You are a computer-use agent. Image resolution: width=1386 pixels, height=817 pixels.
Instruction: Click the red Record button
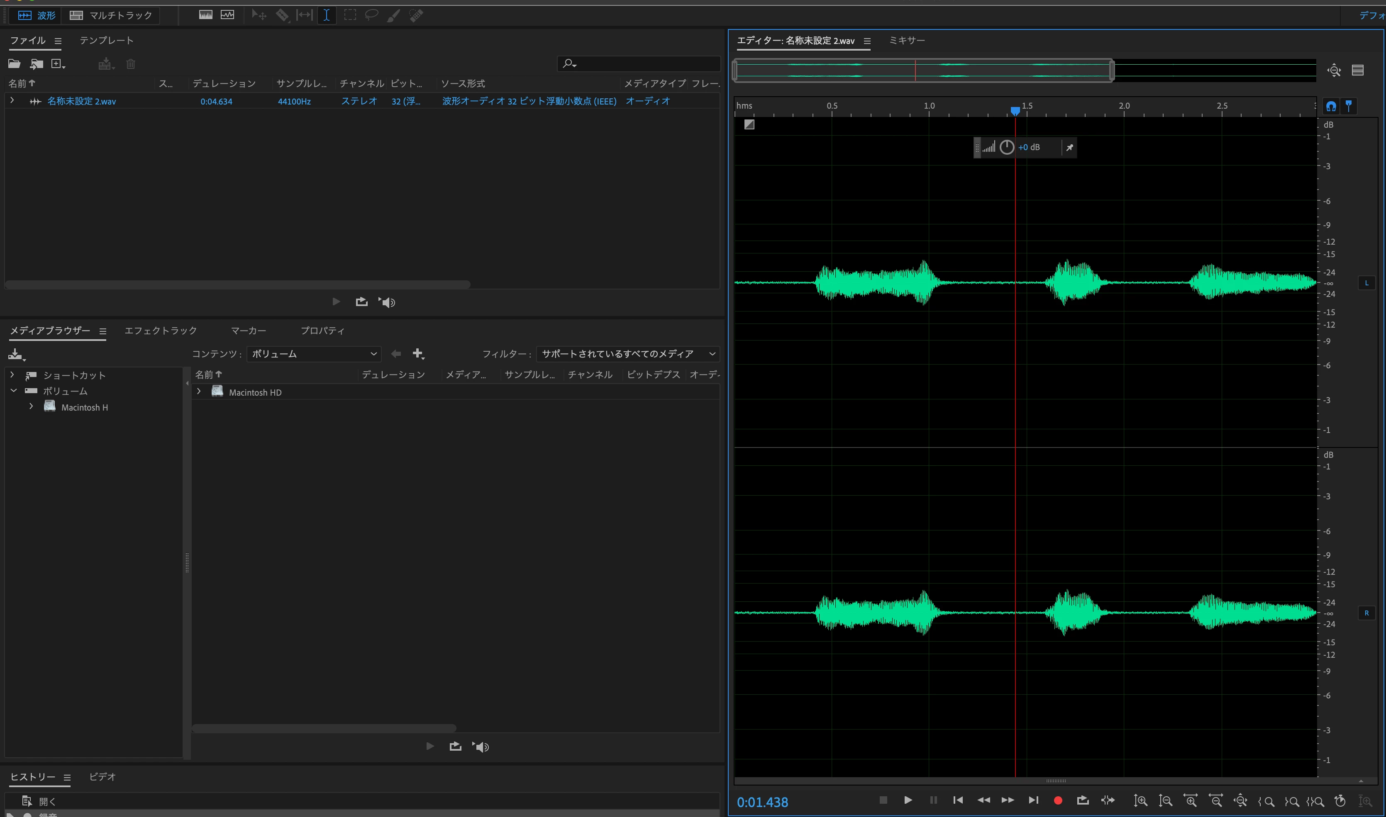(1058, 800)
